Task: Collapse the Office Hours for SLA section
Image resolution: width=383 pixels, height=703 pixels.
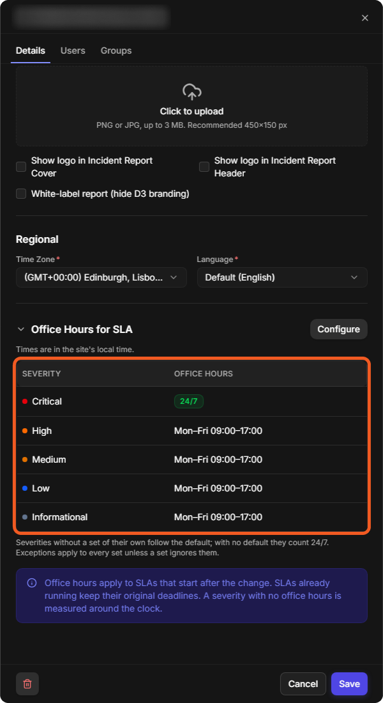Action: pos(20,329)
